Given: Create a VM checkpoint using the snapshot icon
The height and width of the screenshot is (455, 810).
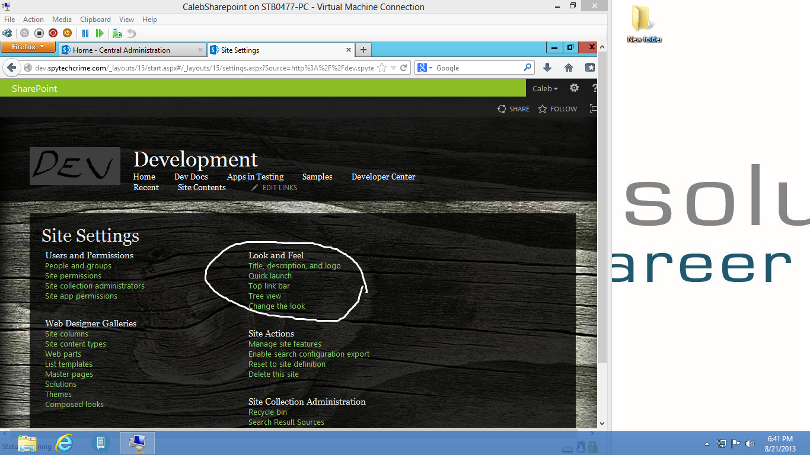Looking at the screenshot, I should tap(117, 33).
